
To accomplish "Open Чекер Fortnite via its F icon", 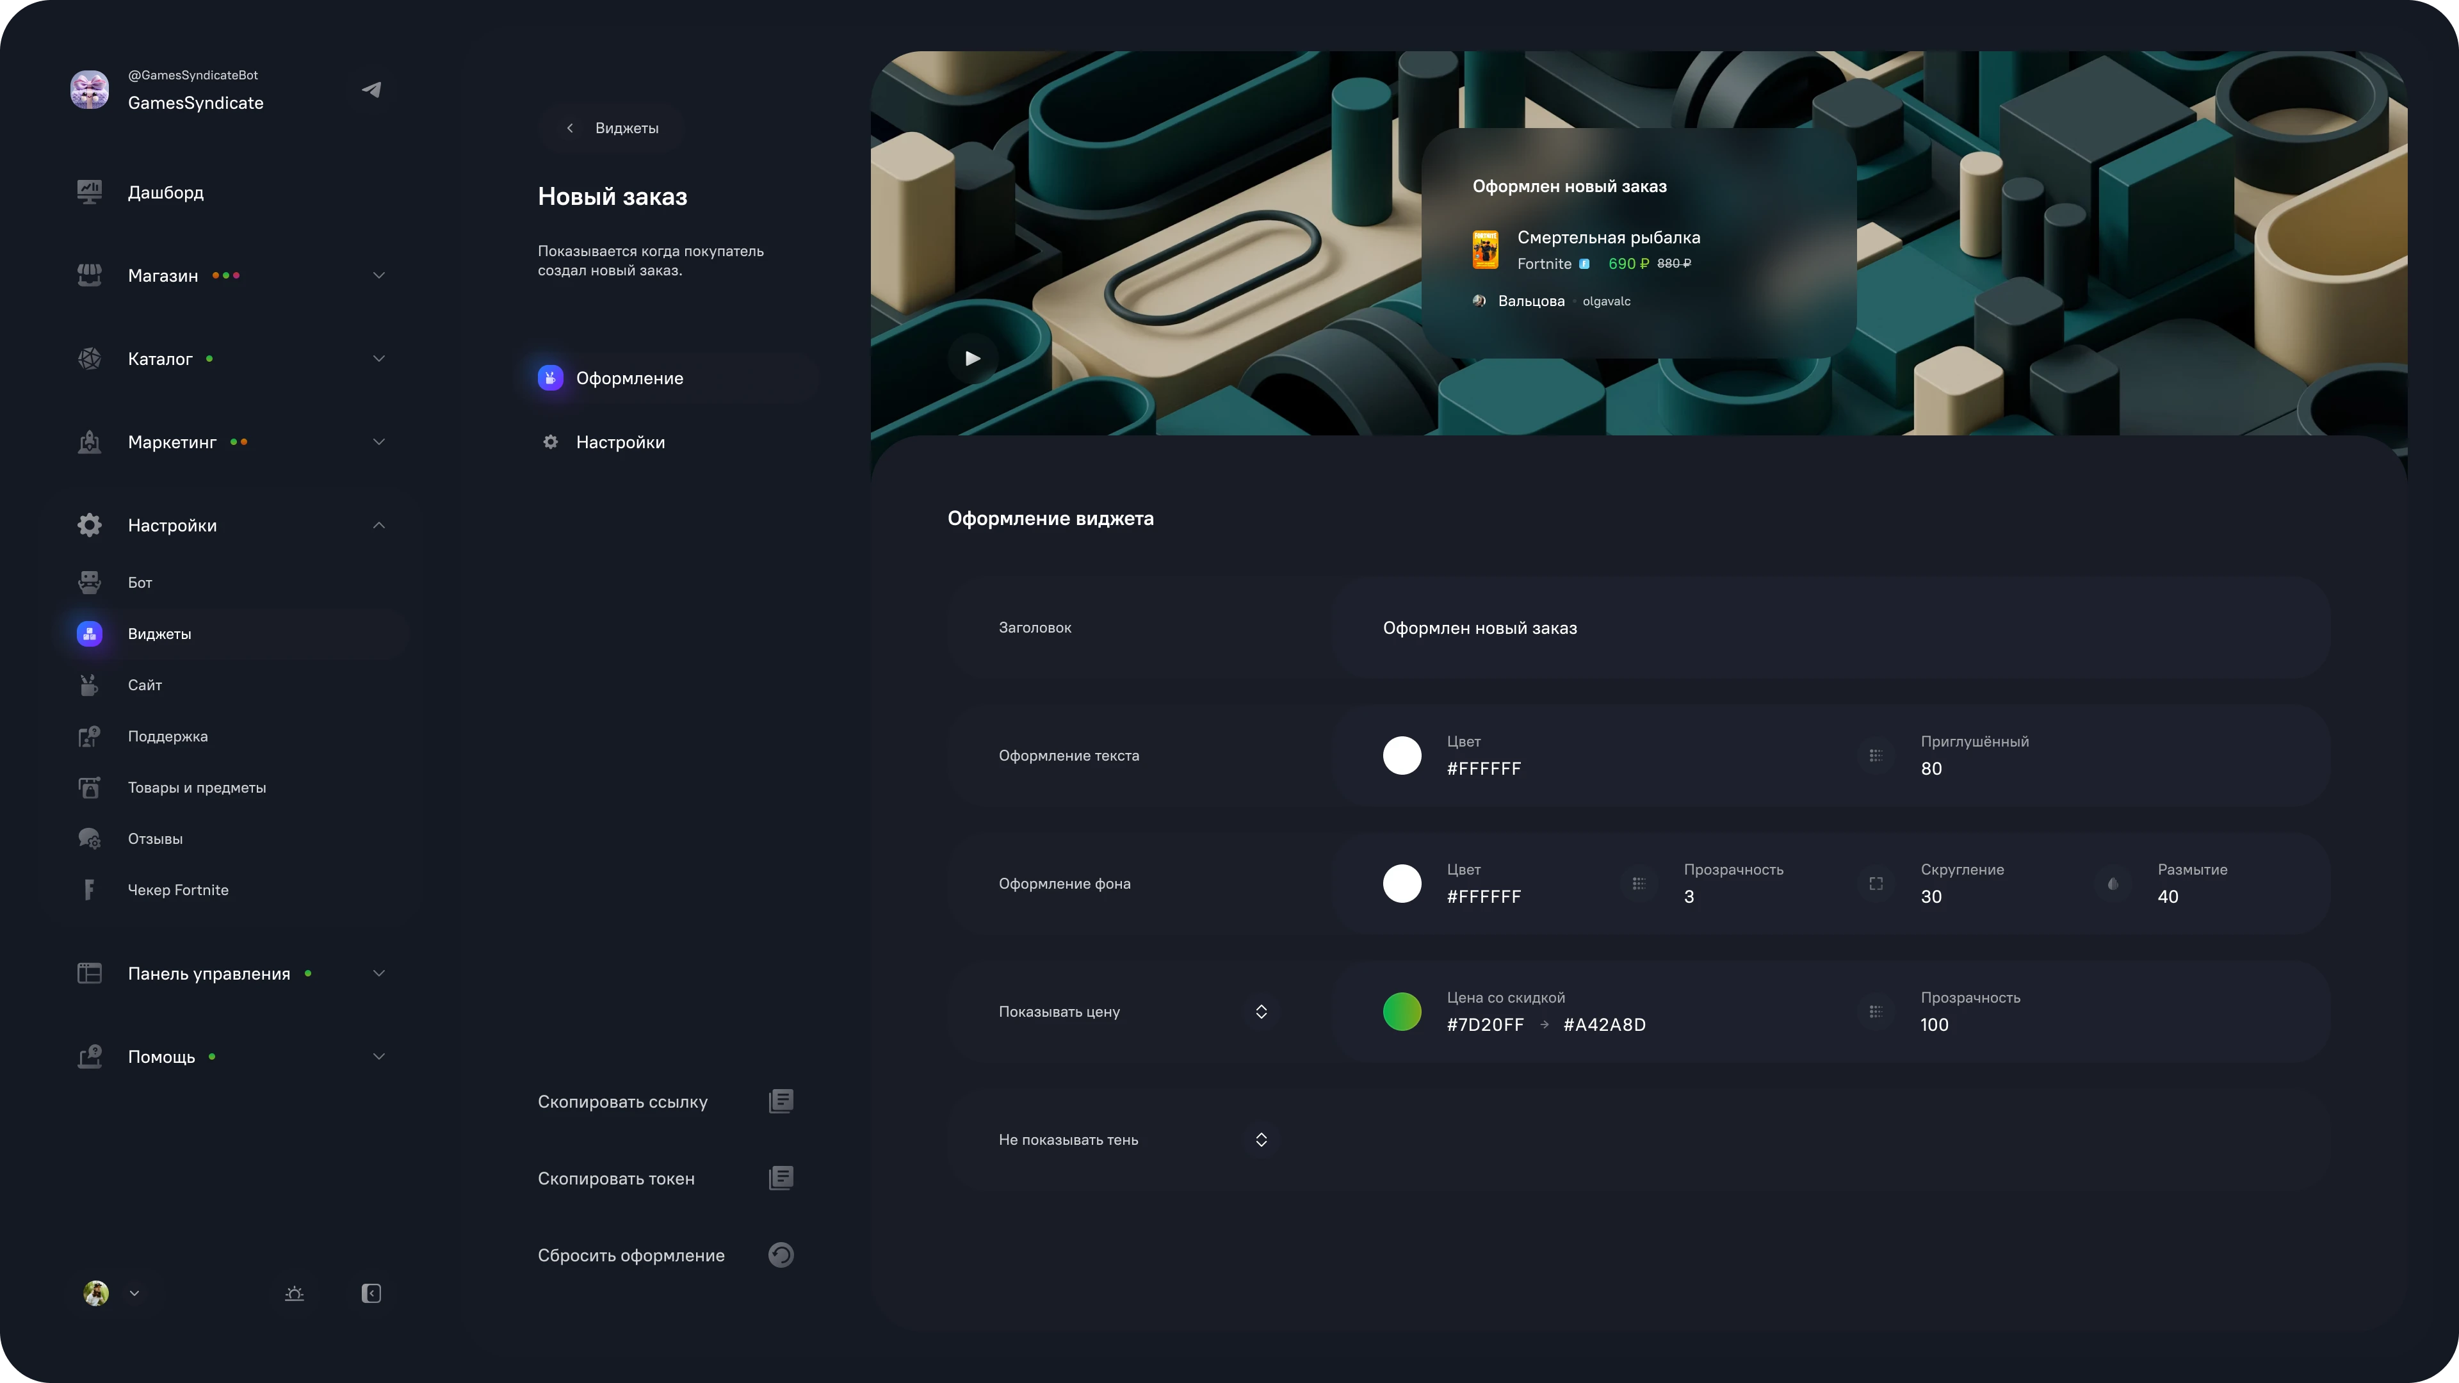I will click(89, 889).
